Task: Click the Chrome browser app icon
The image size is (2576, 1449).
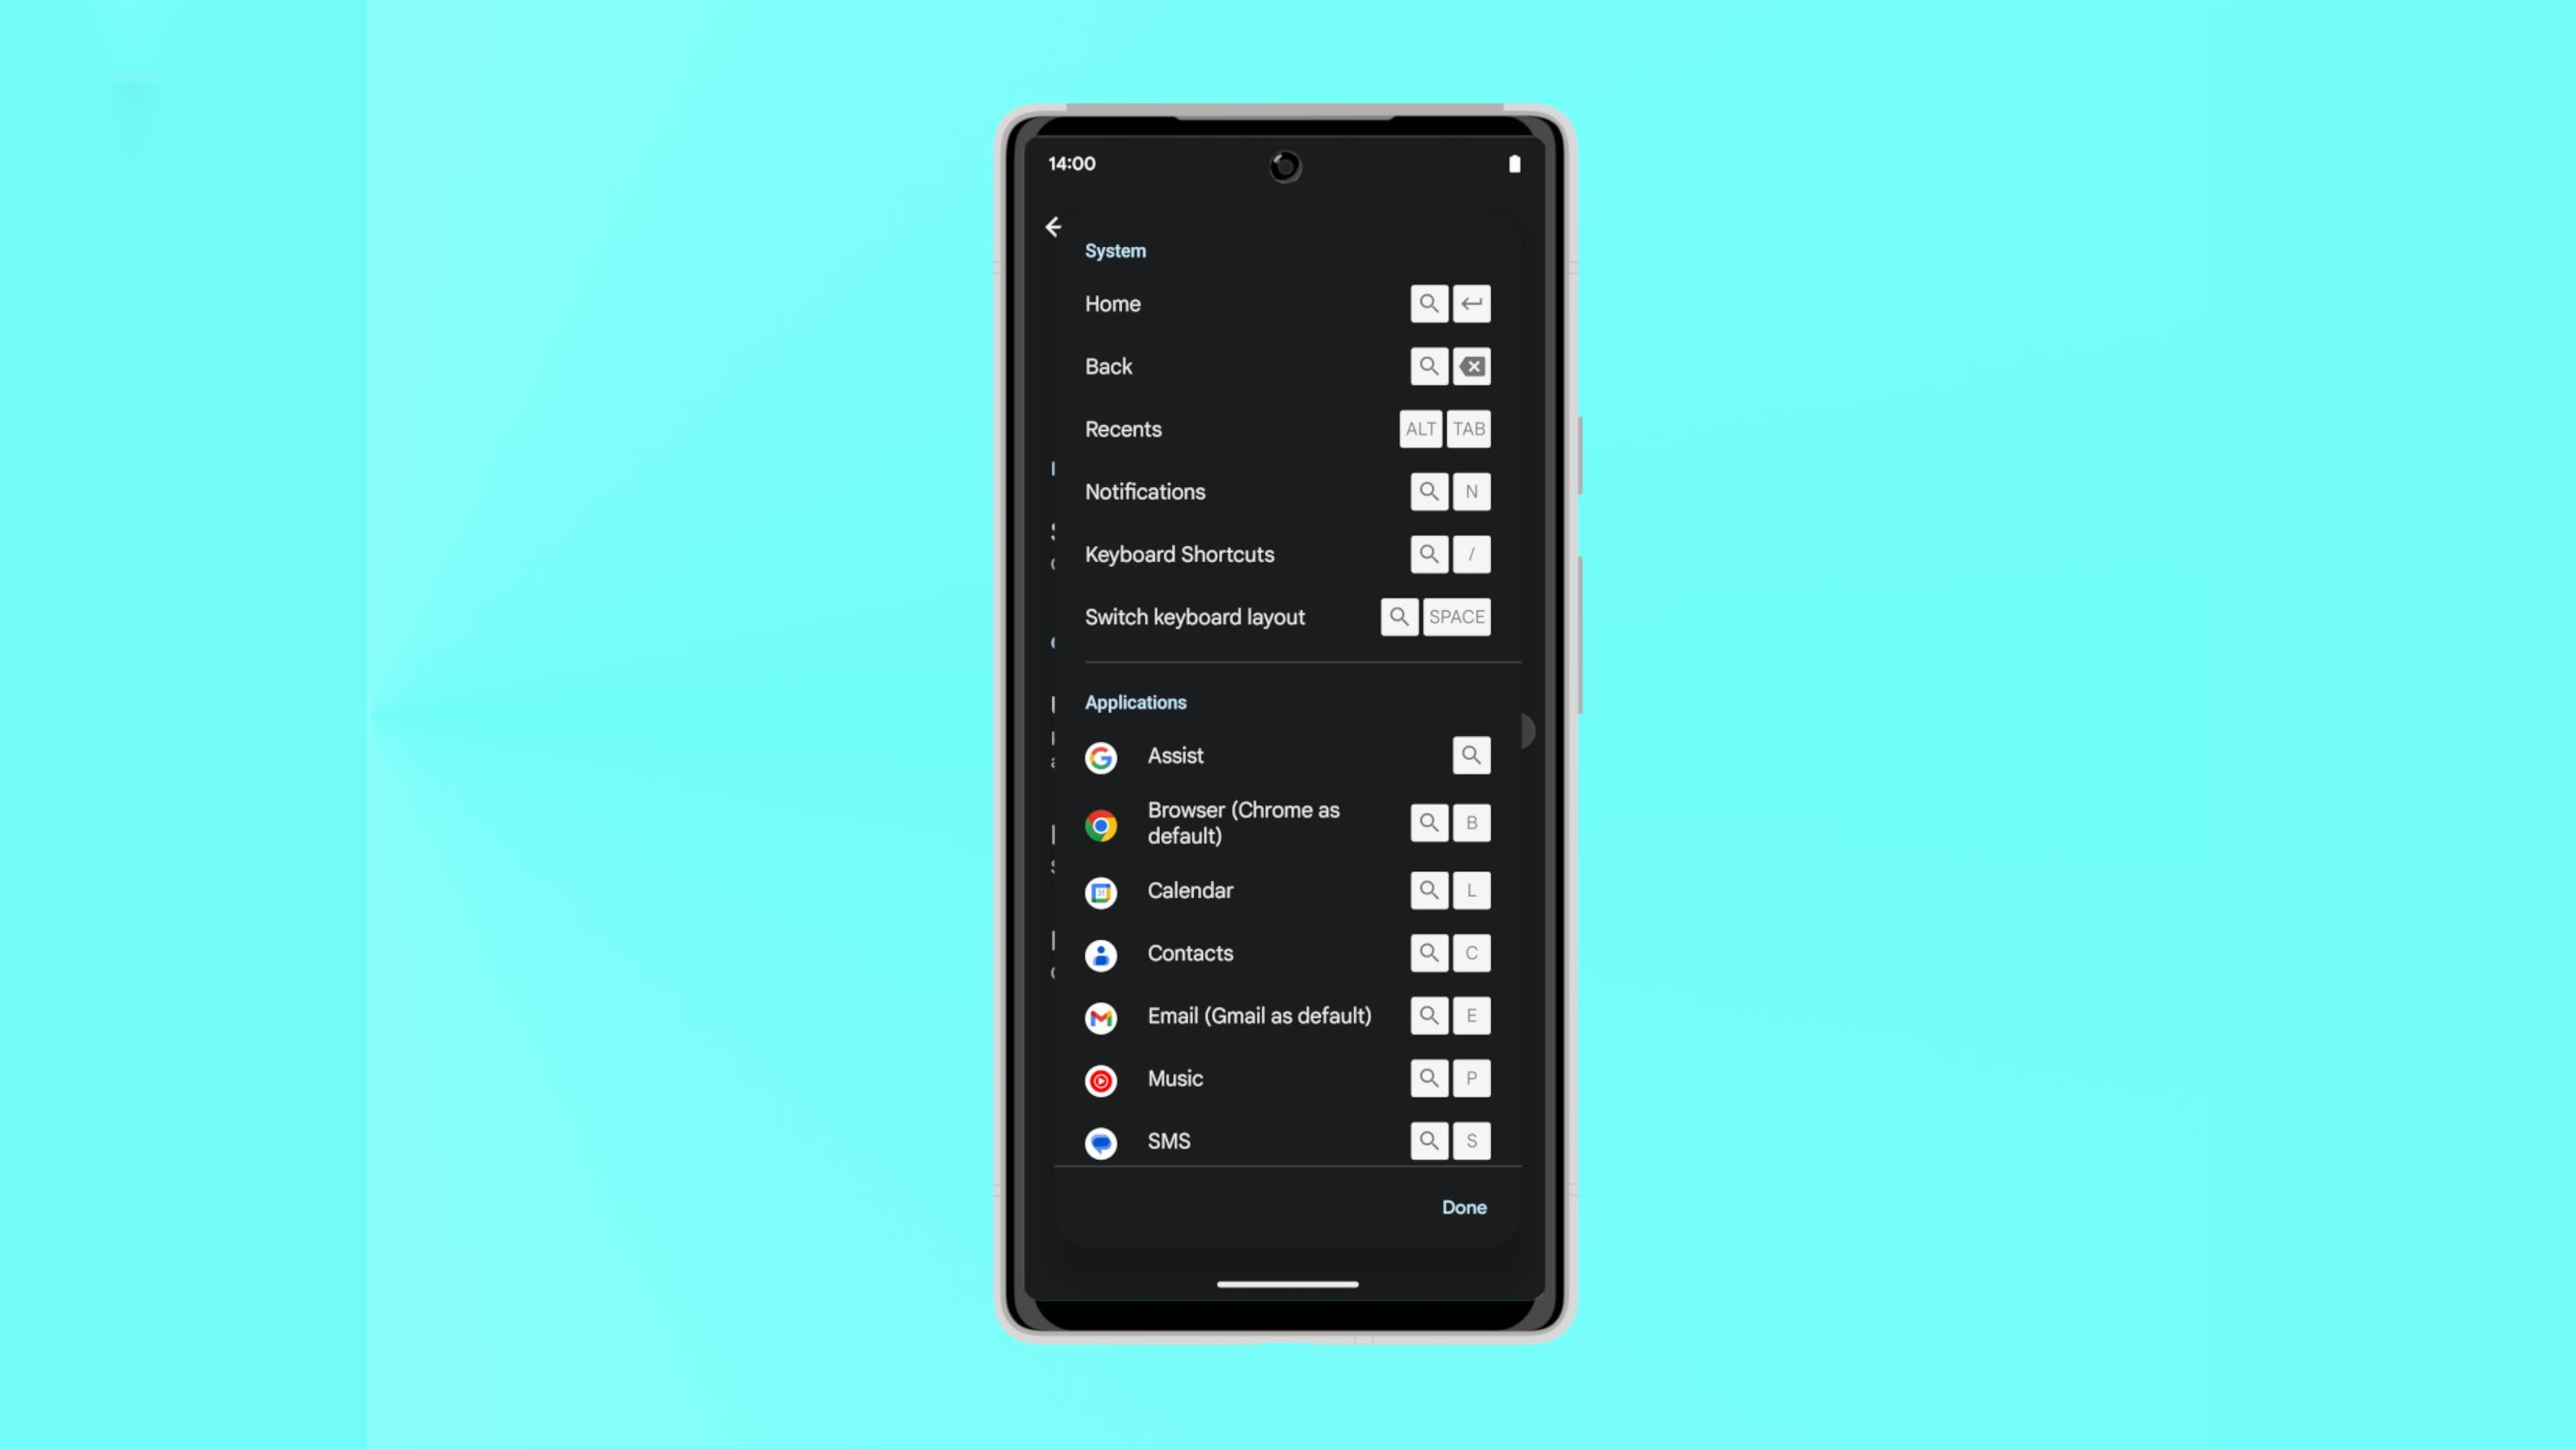Action: coord(1100,822)
